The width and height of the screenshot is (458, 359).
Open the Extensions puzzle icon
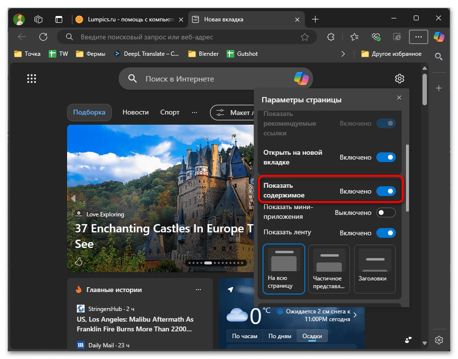pyautogui.click(x=331, y=37)
